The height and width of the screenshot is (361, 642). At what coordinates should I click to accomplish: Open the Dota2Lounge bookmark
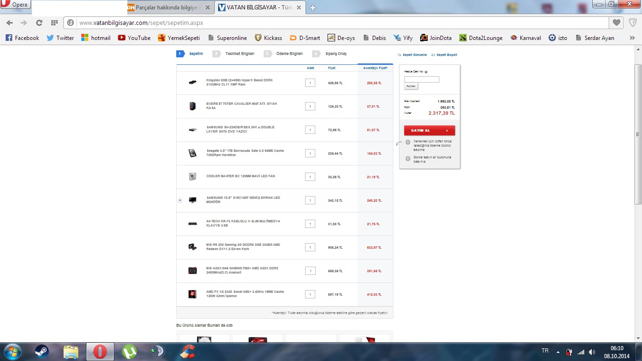tap(481, 38)
